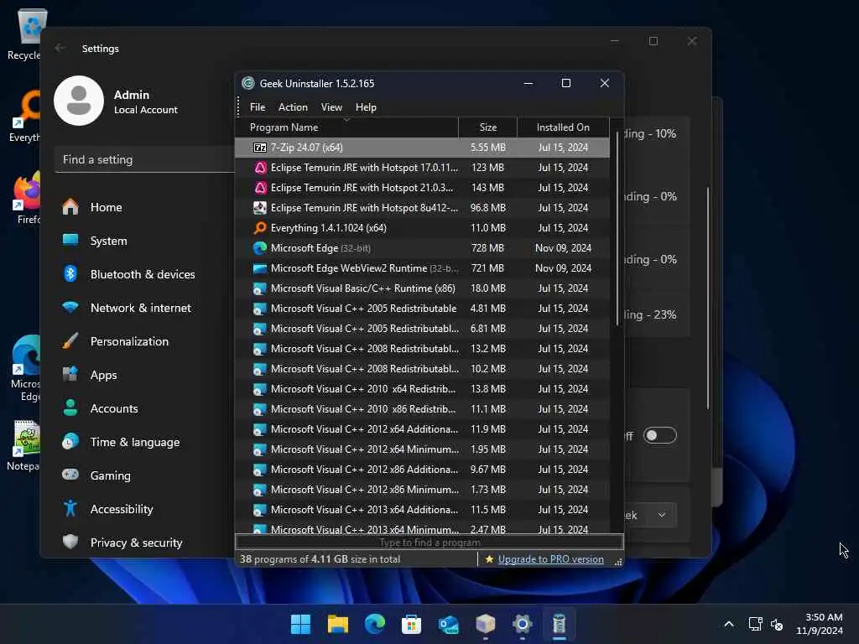The width and height of the screenshot is (859, 644).
Task: Click the Eclipse Temurin JRE 21.0.3 icon
Action: [x=260, y=188]
